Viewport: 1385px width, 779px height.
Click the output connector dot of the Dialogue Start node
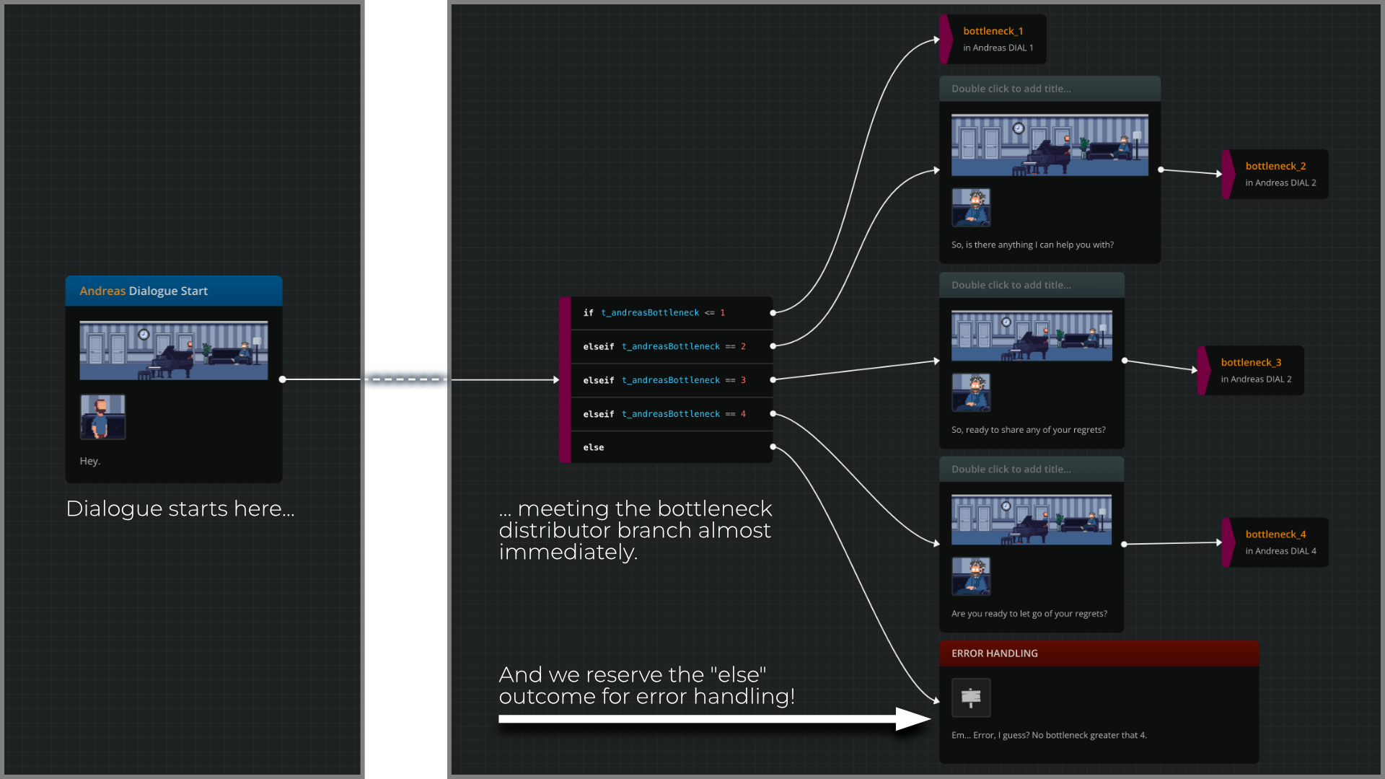(282, 379)
